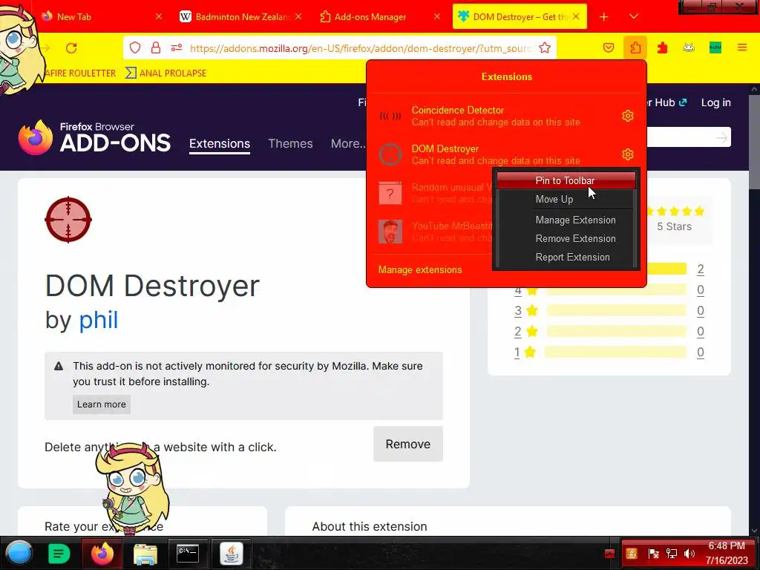Close the DOM Destroyer tab
This screenshot has height=570, width=760.
pyautogui.click(x=576, y=17)
